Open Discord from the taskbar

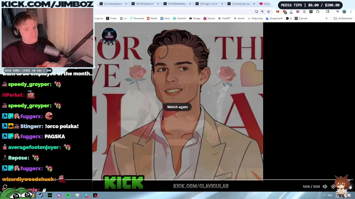point(59,195)
